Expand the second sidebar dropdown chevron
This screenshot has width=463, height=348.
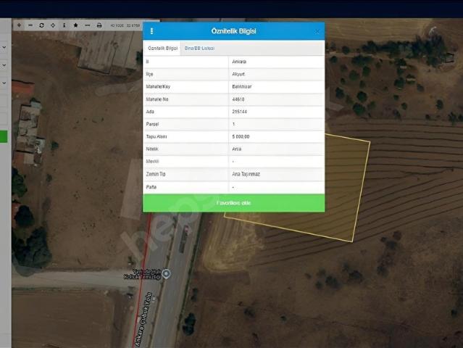[x=4, y=65]
